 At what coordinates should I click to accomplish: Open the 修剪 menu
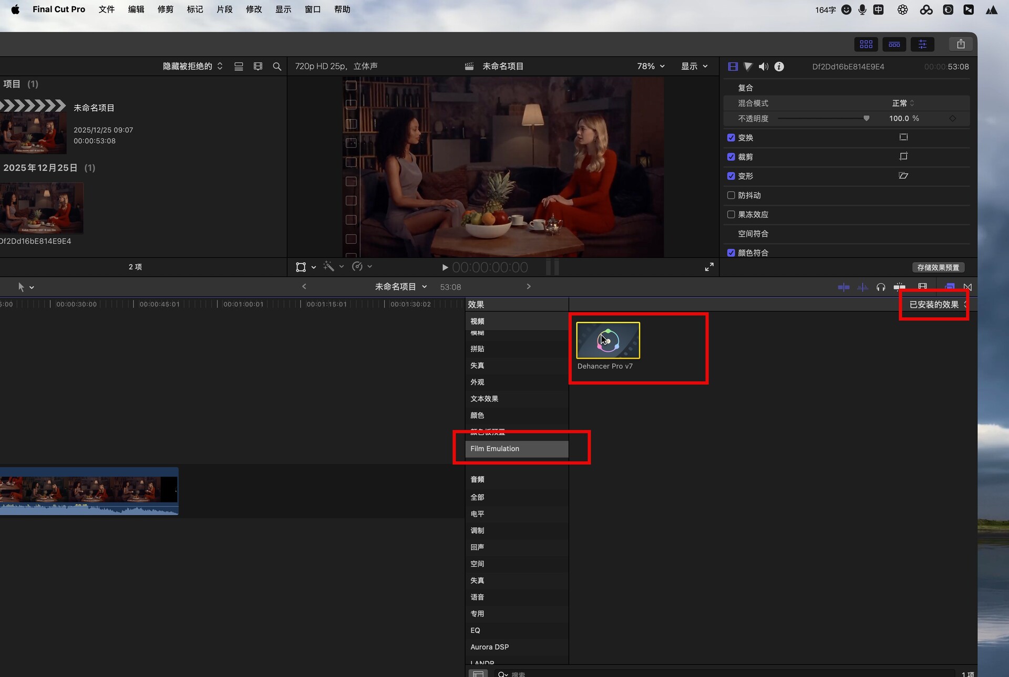pyautogui.click(x=165, y=9)
